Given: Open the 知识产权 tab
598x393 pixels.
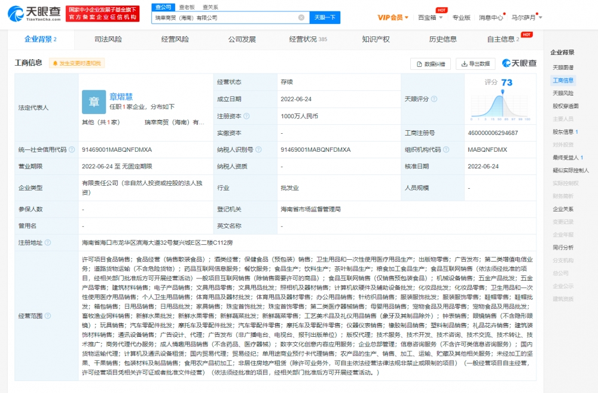Looking at the screenshot, I should [376, 39].
